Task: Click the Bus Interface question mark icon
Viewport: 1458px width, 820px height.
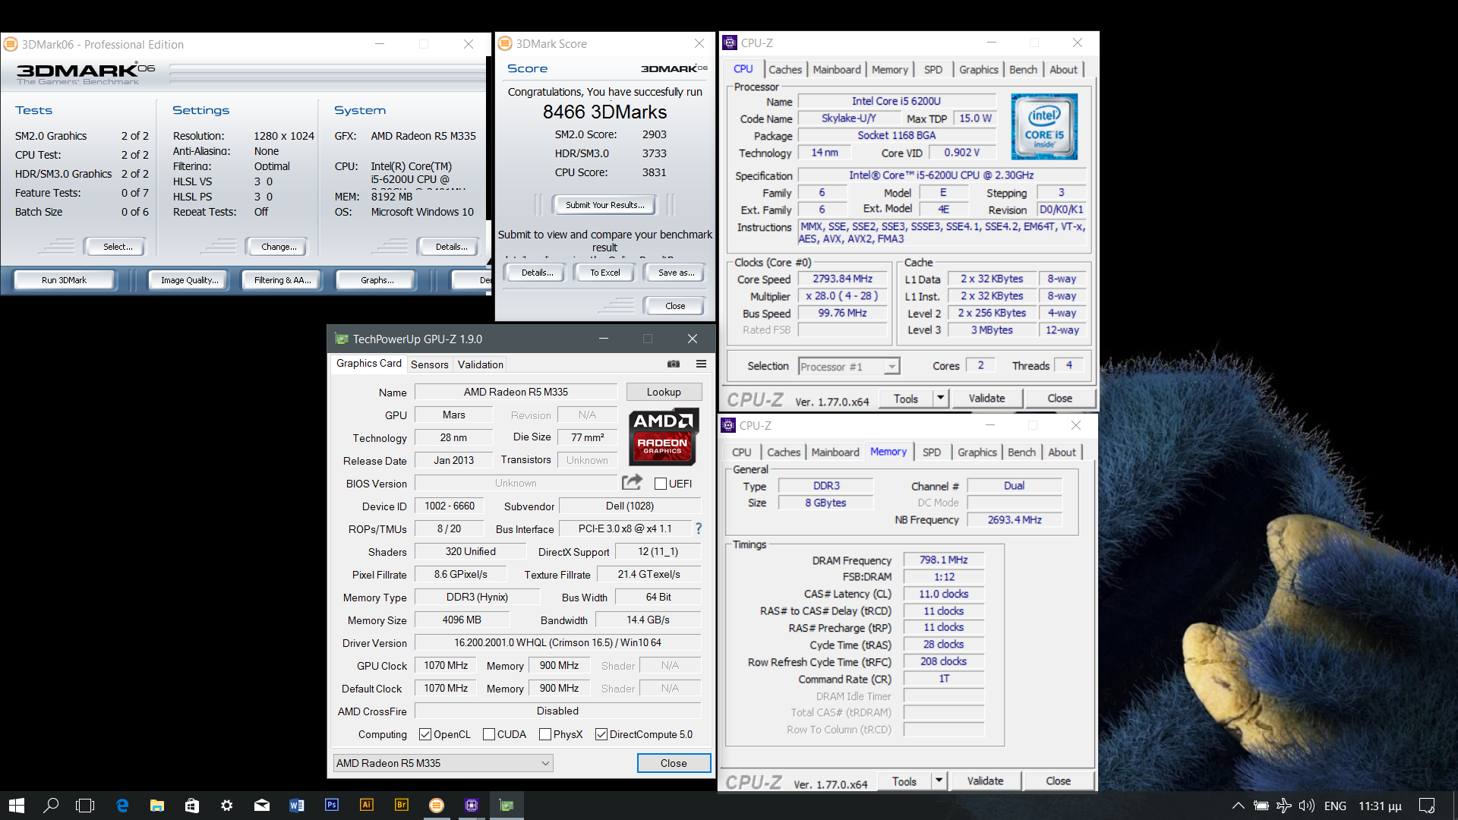Action: pyautogui.click(x=699, y=528)
